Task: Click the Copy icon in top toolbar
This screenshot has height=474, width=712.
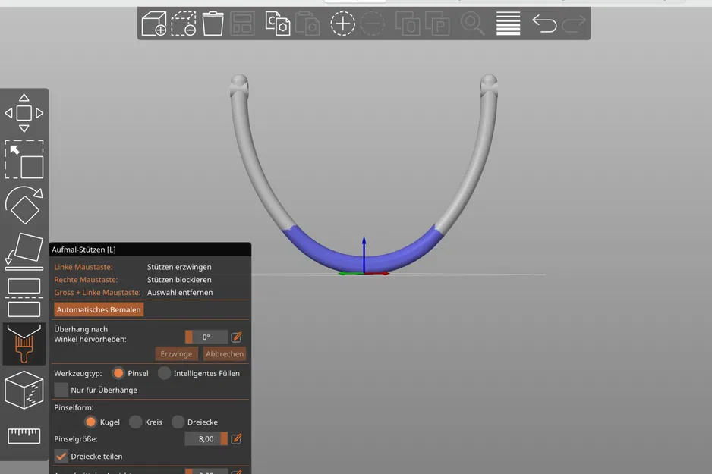Action: [278, 24]
